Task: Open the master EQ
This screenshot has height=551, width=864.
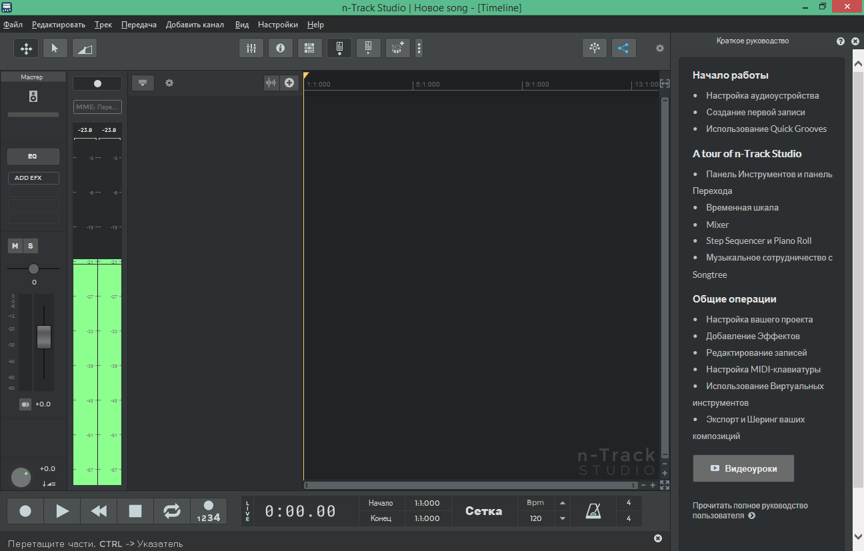Action: (33, 157)
